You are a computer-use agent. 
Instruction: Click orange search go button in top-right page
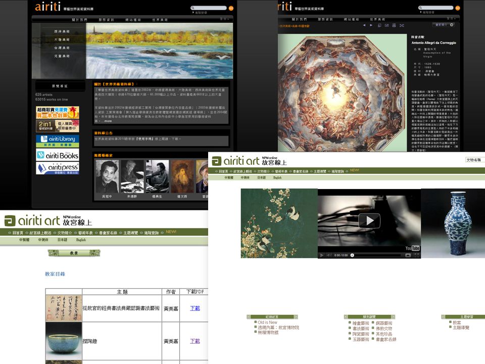[458, 8]
